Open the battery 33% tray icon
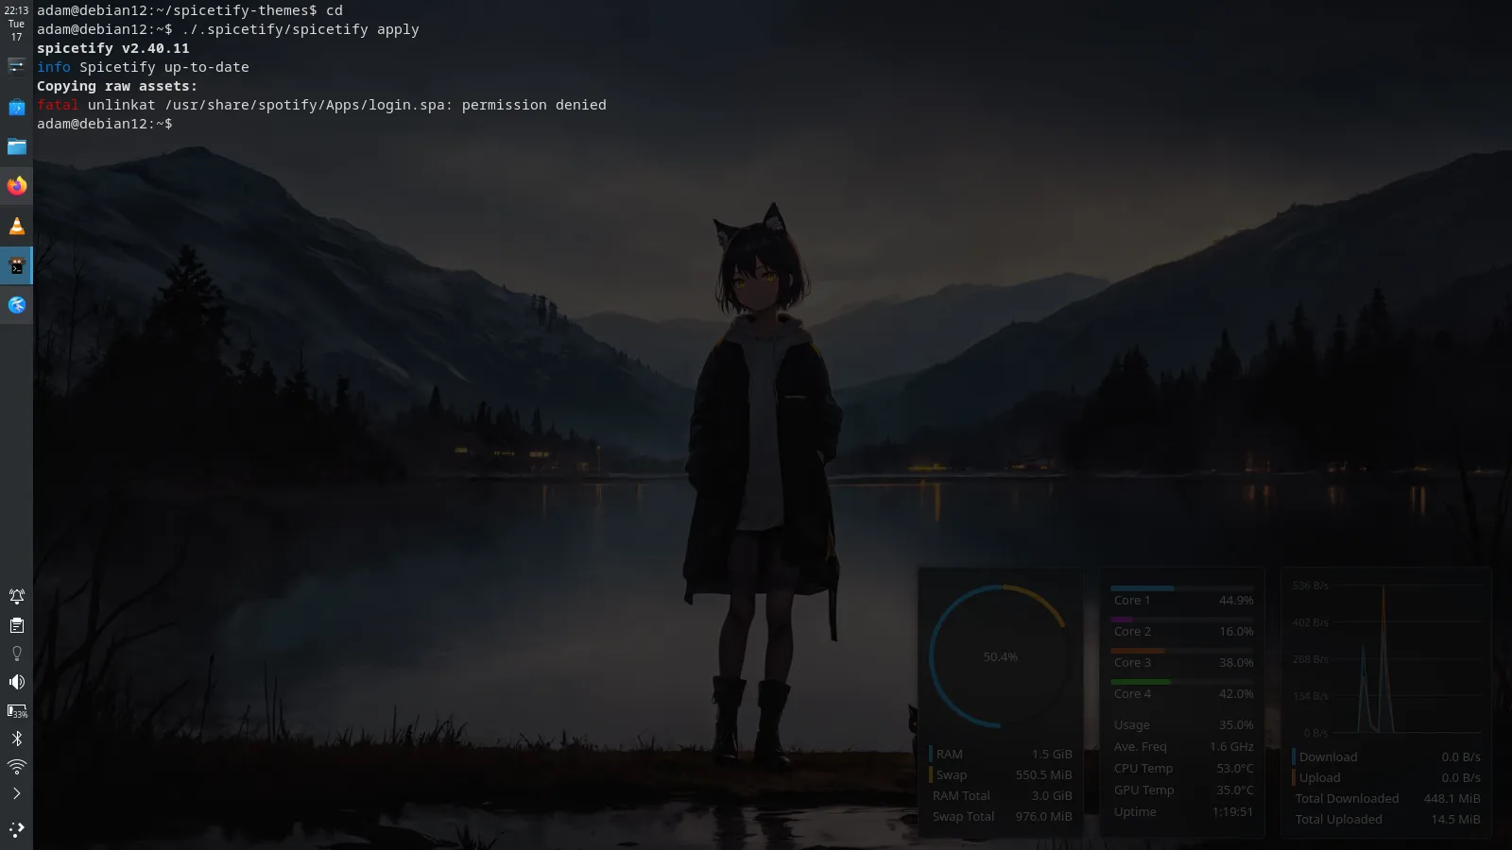Viewport: 1512px width, 850px height. click(17, 711)
